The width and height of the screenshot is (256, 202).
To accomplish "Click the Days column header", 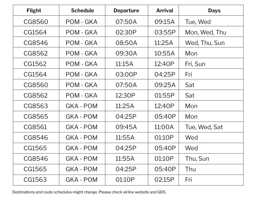I will (214, 11).
